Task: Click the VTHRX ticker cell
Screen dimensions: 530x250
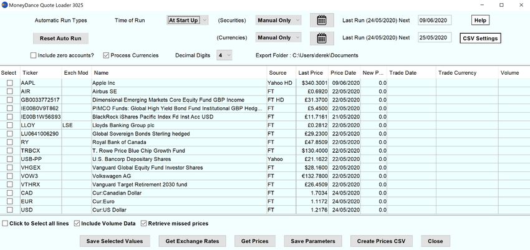Action: click(41, 185)
